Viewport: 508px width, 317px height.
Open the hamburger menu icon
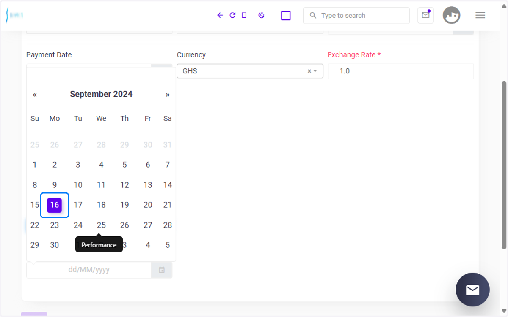point(480,15)
